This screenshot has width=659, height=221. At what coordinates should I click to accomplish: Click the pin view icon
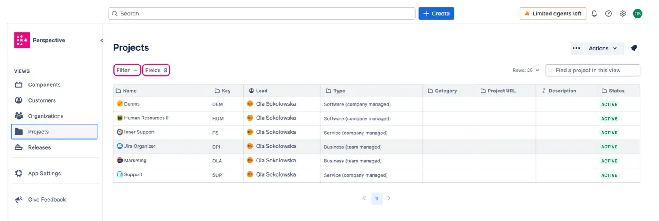pyautogui.click(x=634, y=48)
